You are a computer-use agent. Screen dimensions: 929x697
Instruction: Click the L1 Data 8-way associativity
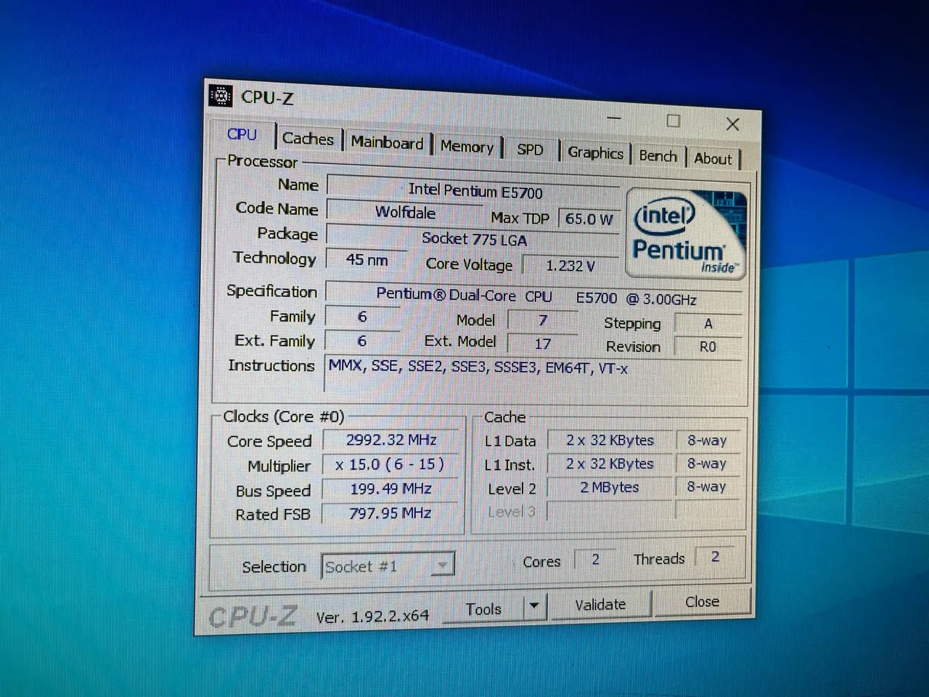pos(707,440)
